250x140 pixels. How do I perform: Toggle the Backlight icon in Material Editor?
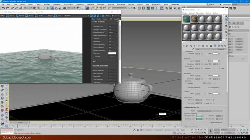click(226, 19)
